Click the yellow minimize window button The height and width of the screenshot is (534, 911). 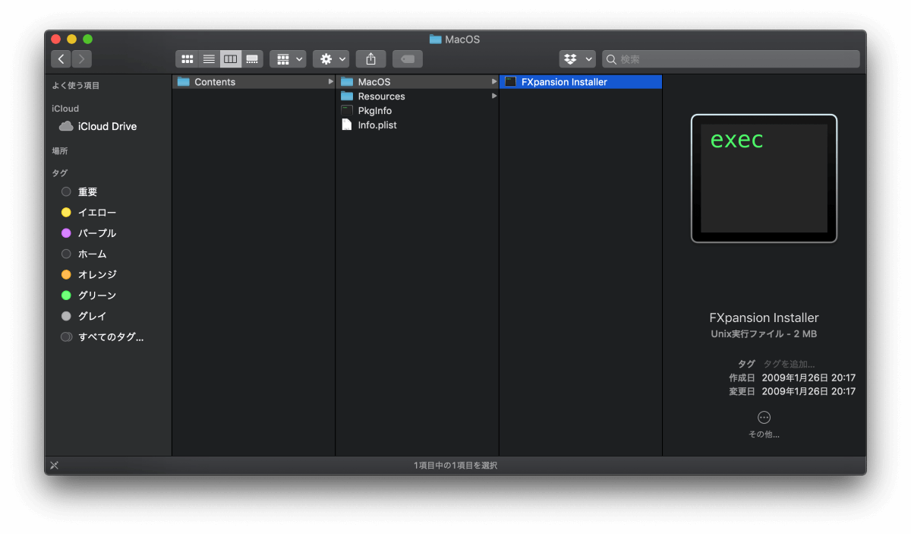click(72, 39)
